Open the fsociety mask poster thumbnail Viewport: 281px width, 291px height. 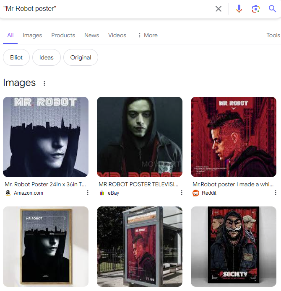pos(234,247)
